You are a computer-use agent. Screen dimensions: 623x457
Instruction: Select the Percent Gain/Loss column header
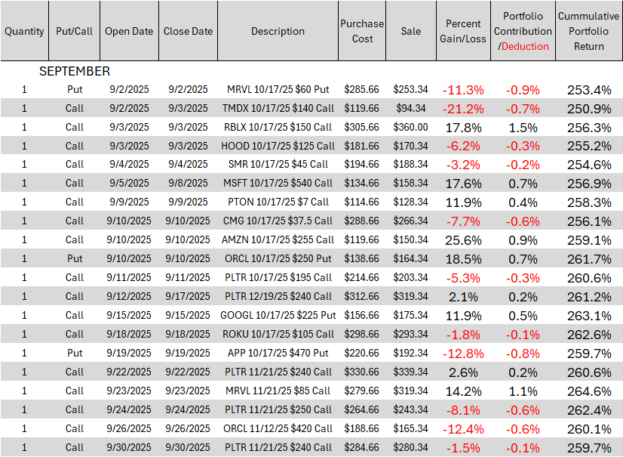[x=463, y=31]
